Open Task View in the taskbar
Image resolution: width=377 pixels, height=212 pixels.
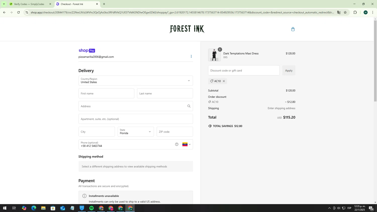pos(14,208)
